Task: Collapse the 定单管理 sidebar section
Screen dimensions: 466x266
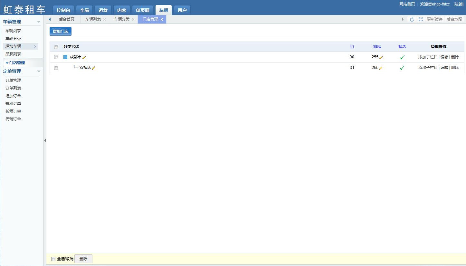Action: click(39, 71)
